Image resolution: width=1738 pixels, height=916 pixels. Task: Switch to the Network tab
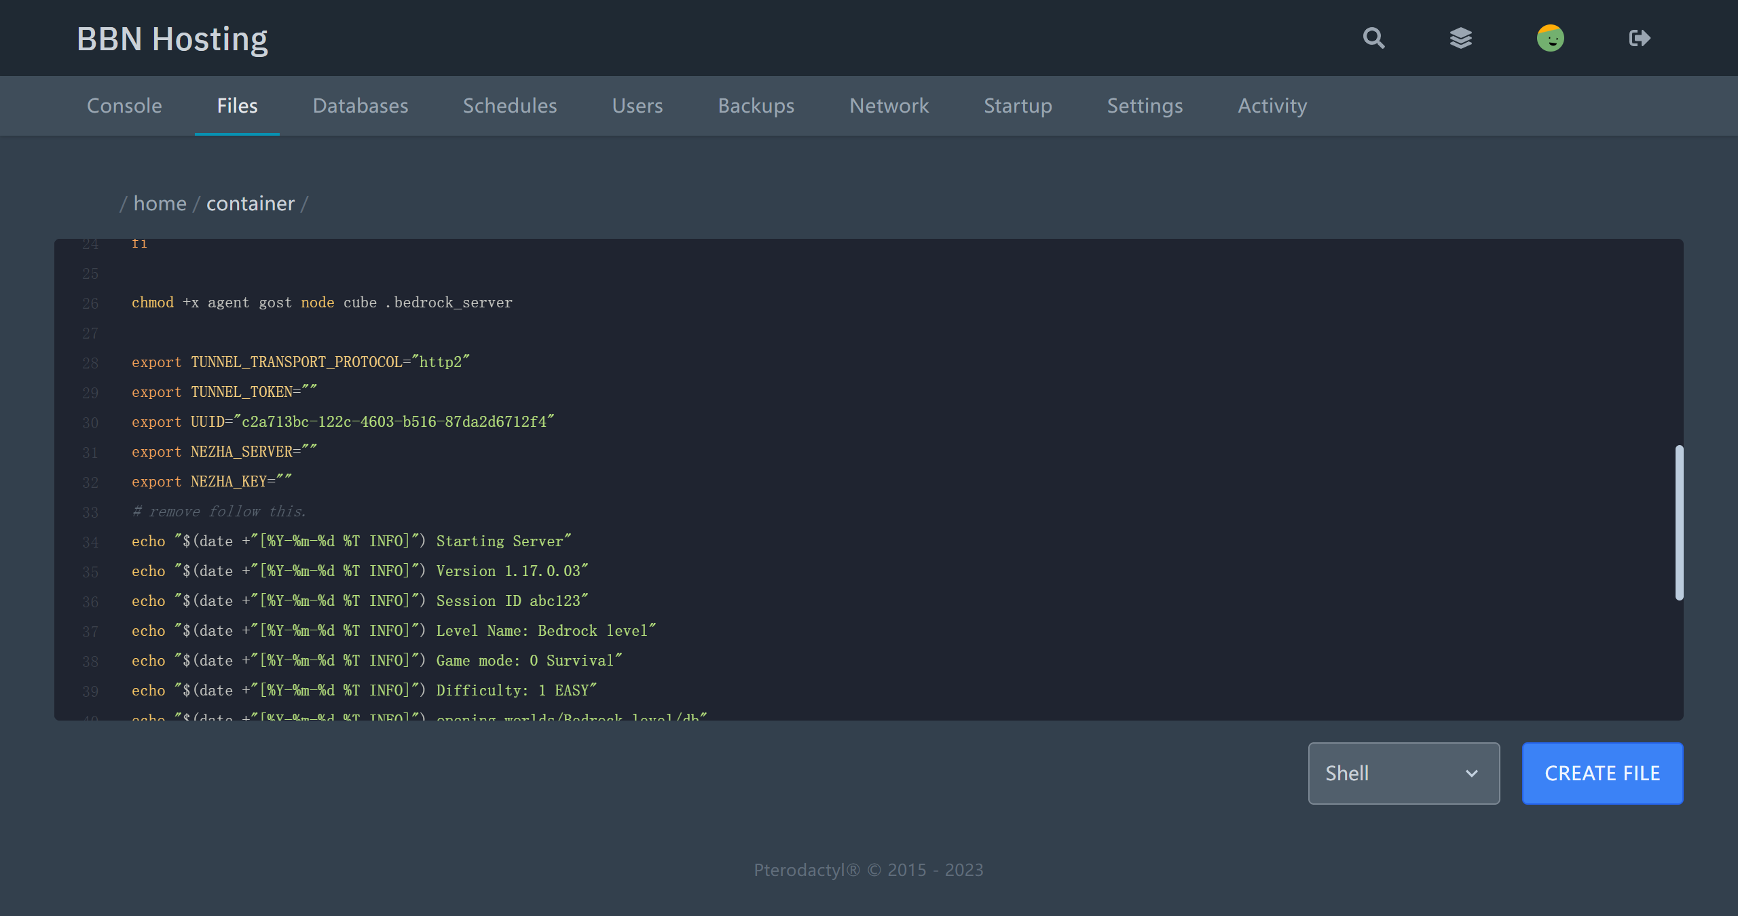[889, 106]
